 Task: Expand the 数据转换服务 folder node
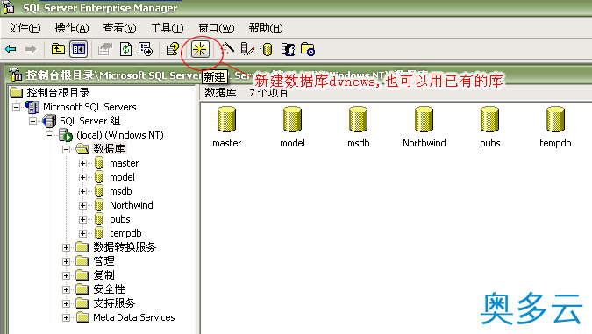(x=66, y=247)
